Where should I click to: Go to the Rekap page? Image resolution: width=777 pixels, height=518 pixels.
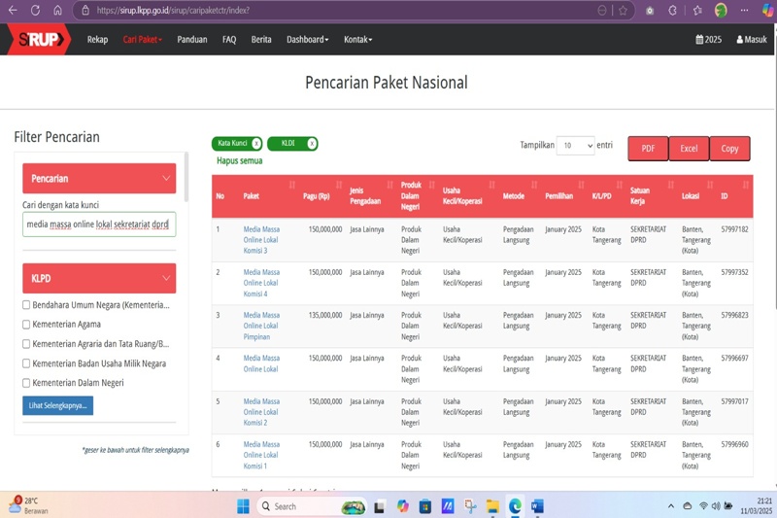[97, 40]
